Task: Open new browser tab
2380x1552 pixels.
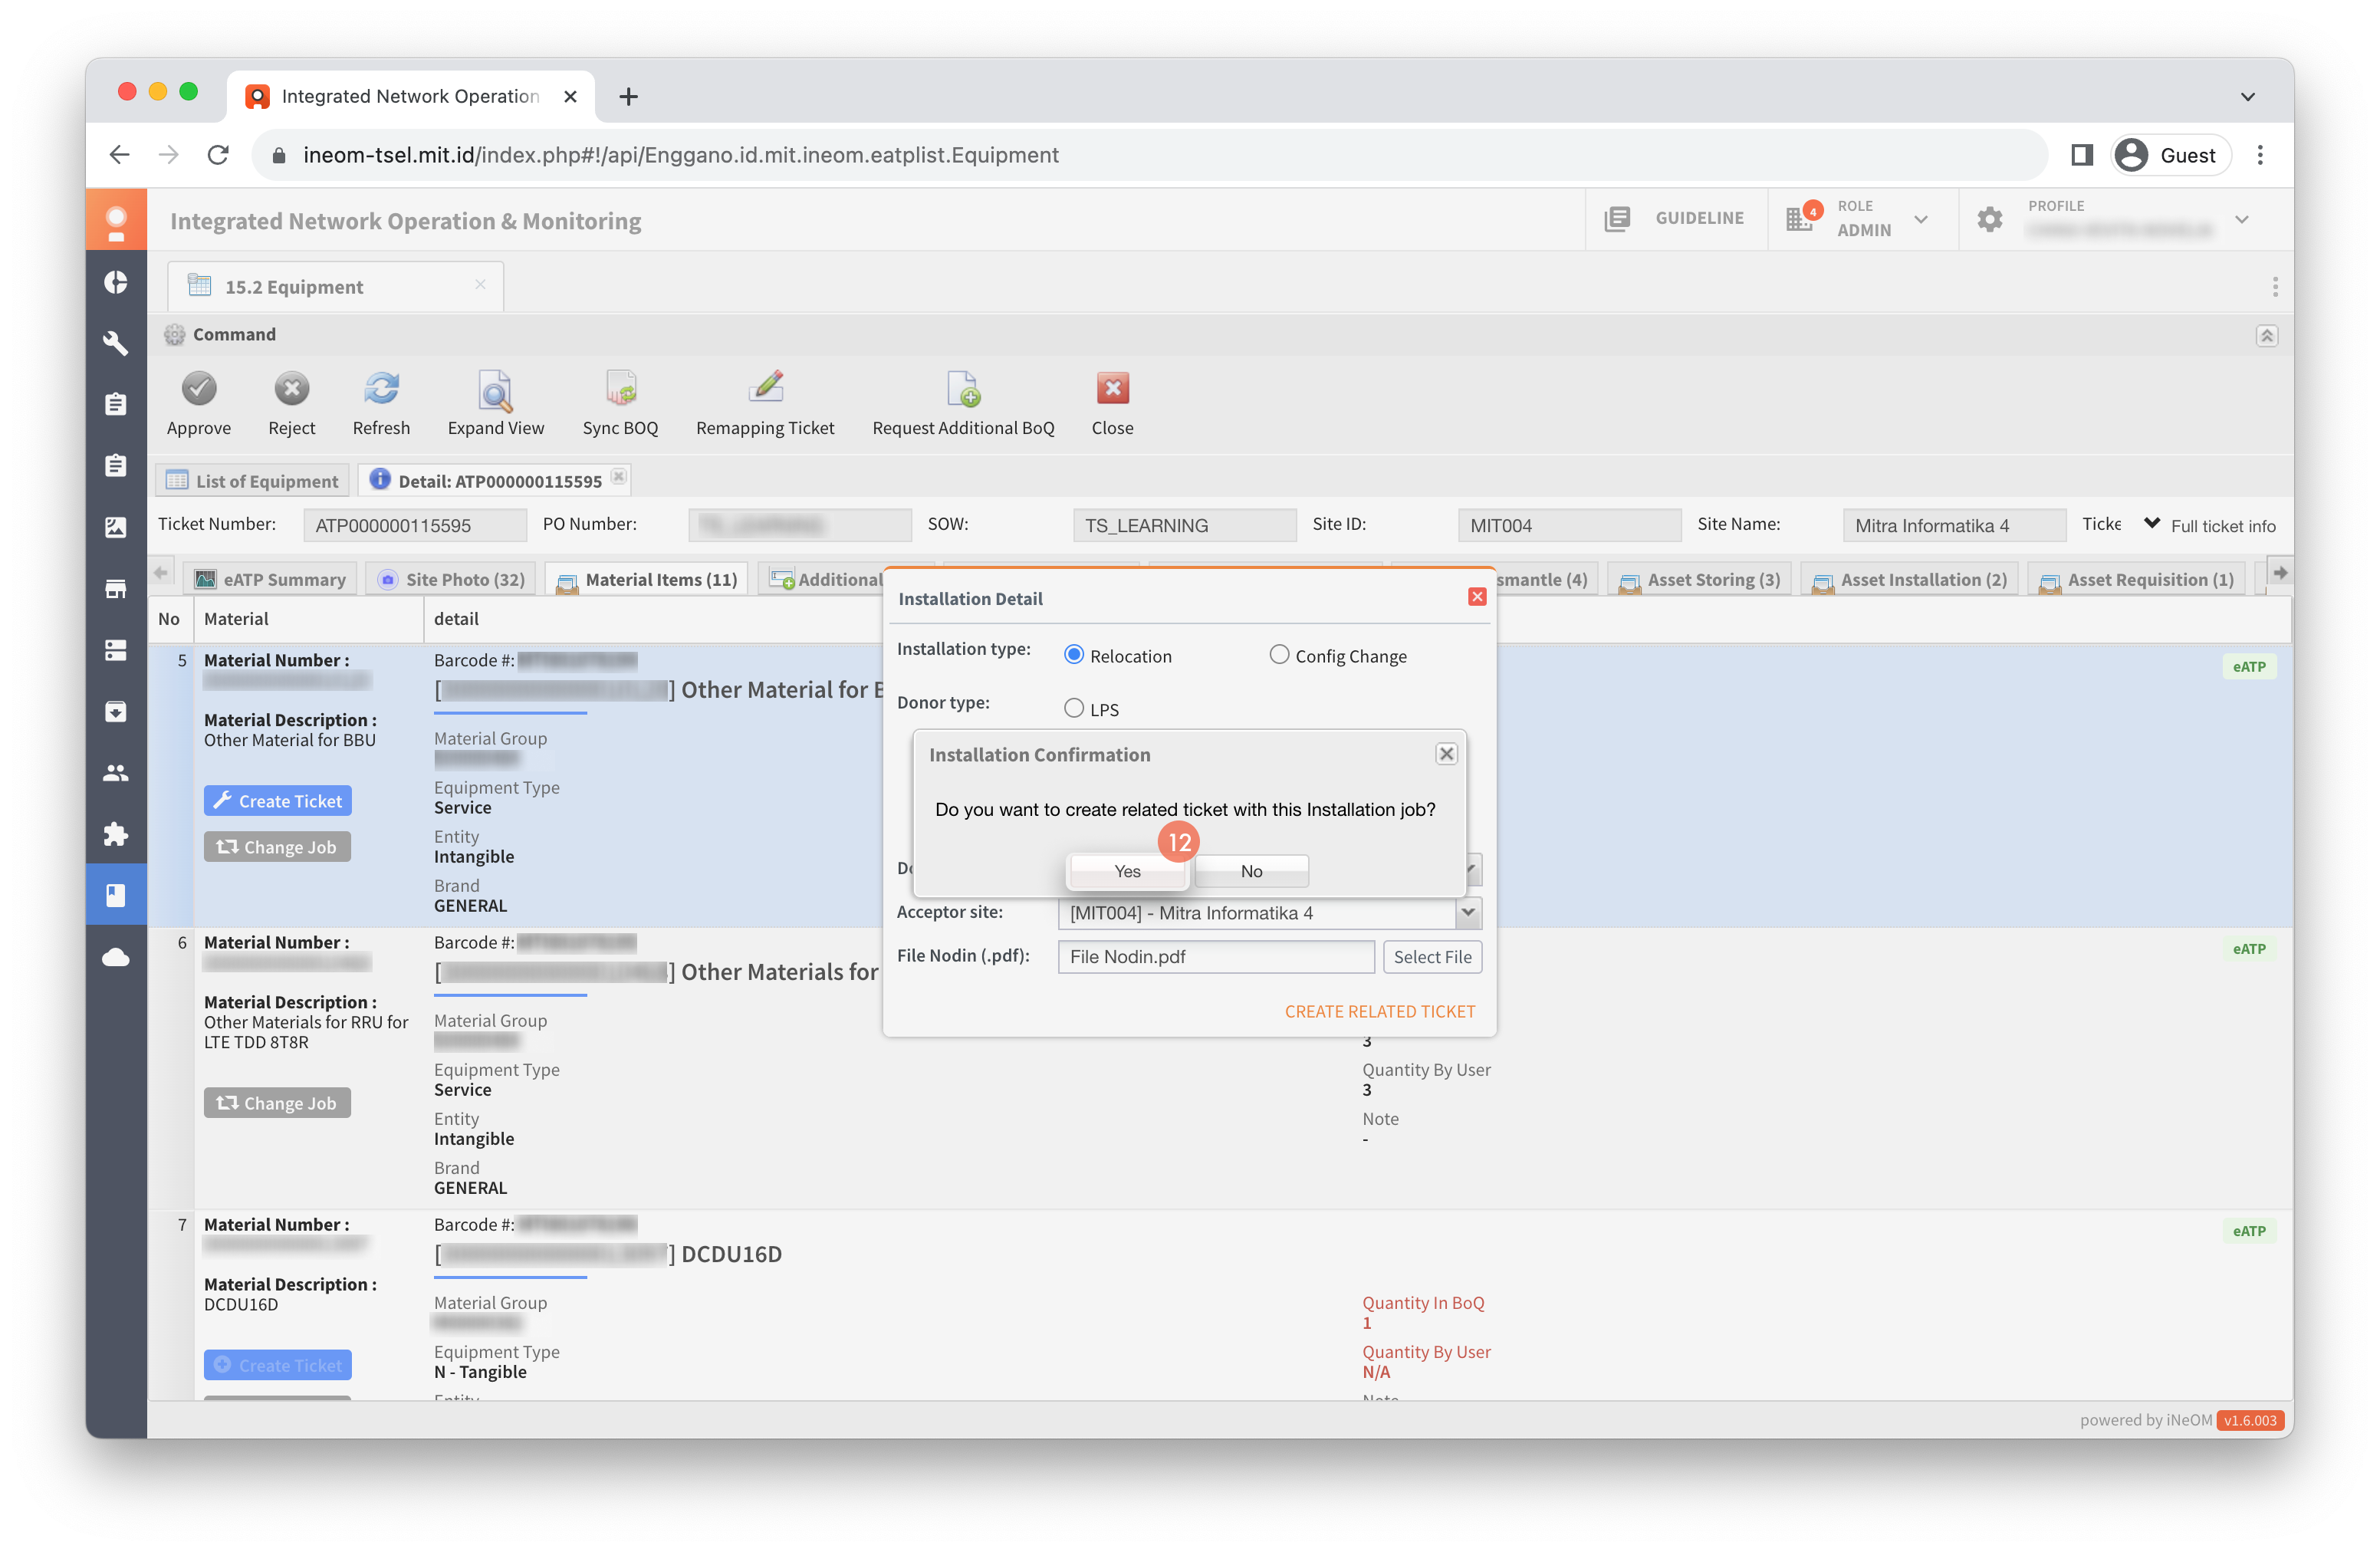Action: pyautogui.click(x=628, y=97)
